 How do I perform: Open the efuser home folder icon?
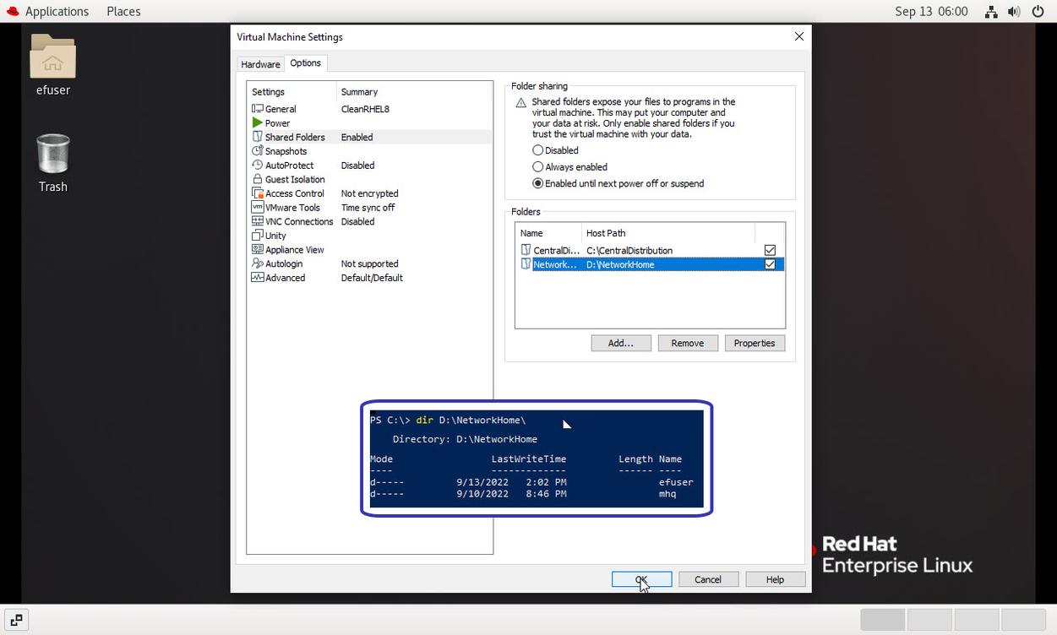pos(52,57)
